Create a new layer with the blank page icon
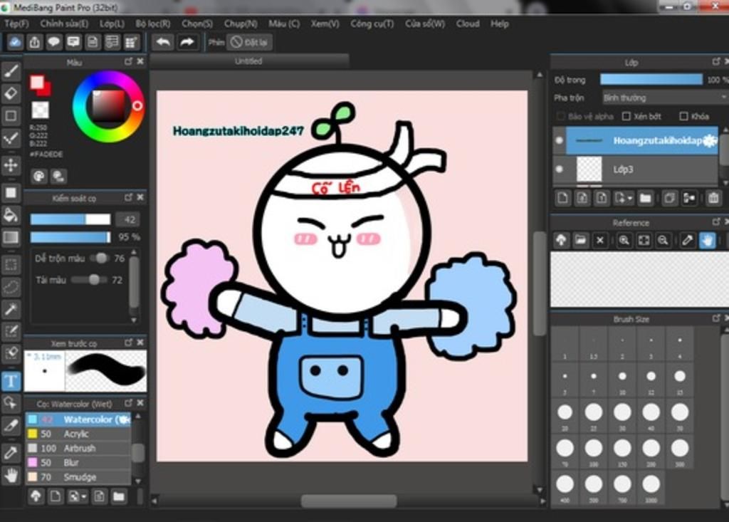Viewport: 729px width, 522px height. (x=562, y=198)
